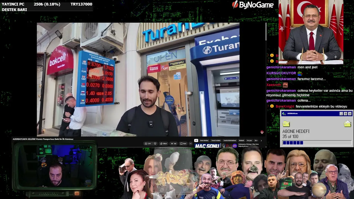Screen dimensions: 354x199
Task: Click the ABONE HEDEFİ progress bar
Action: point(317,143)
